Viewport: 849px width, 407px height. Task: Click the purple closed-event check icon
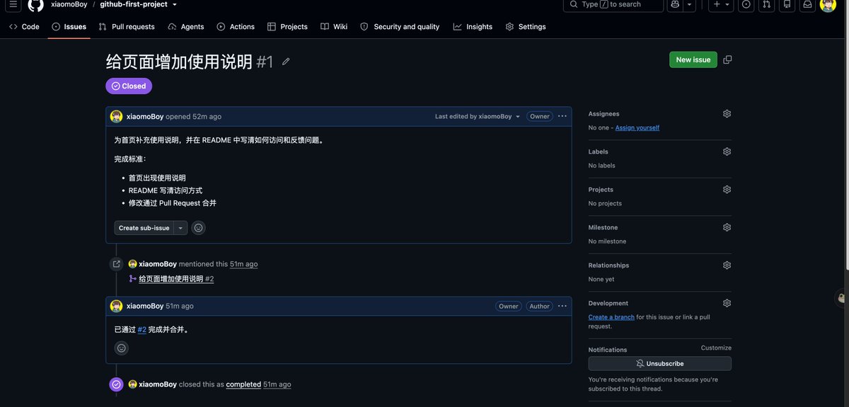coord(117,384)
